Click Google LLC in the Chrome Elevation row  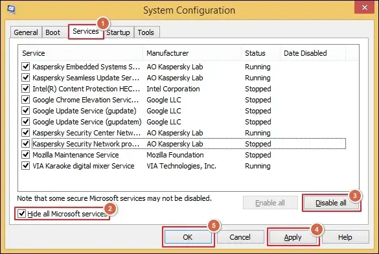point(164,100)
